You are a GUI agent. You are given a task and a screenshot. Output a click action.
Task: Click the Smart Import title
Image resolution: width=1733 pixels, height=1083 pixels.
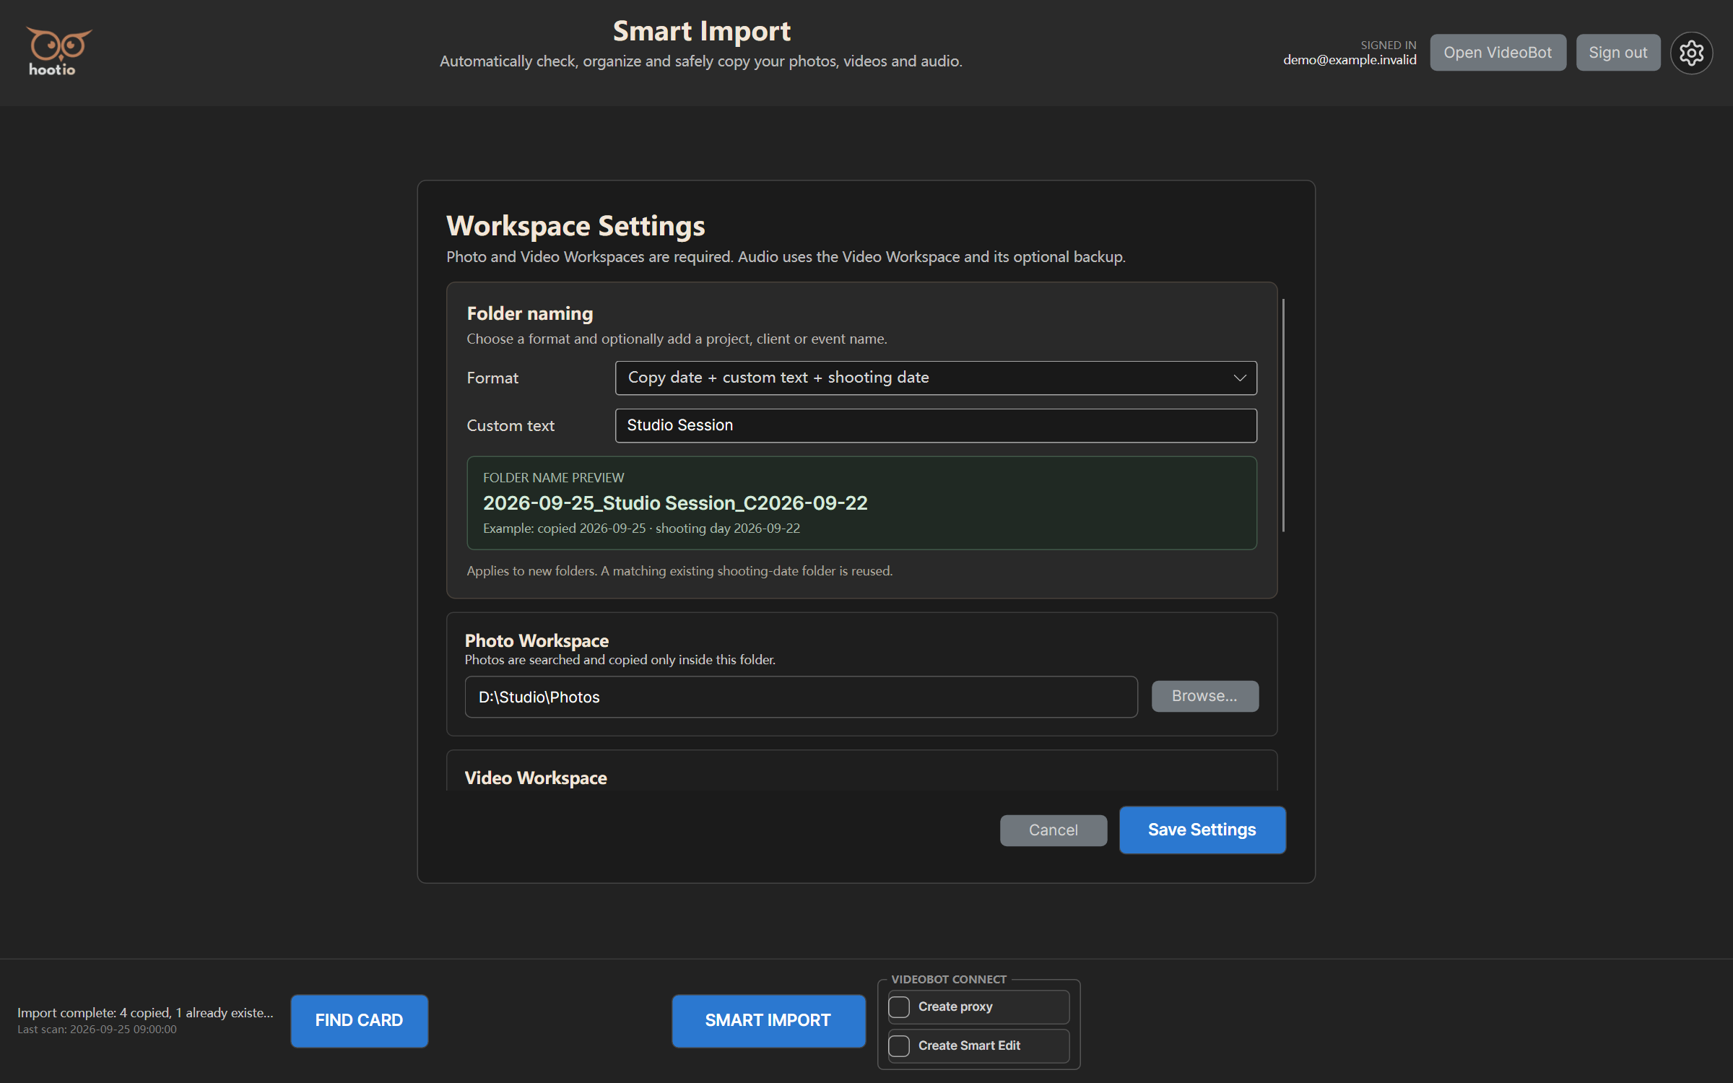tap(701, 31)
